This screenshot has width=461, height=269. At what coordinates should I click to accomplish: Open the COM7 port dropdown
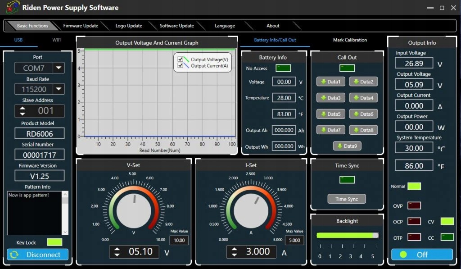tap(59, 68)
